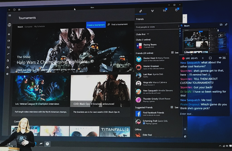Open the hamburger navigation menu
The height and width of the screenshot is (151, 232).
pos(10,15)
